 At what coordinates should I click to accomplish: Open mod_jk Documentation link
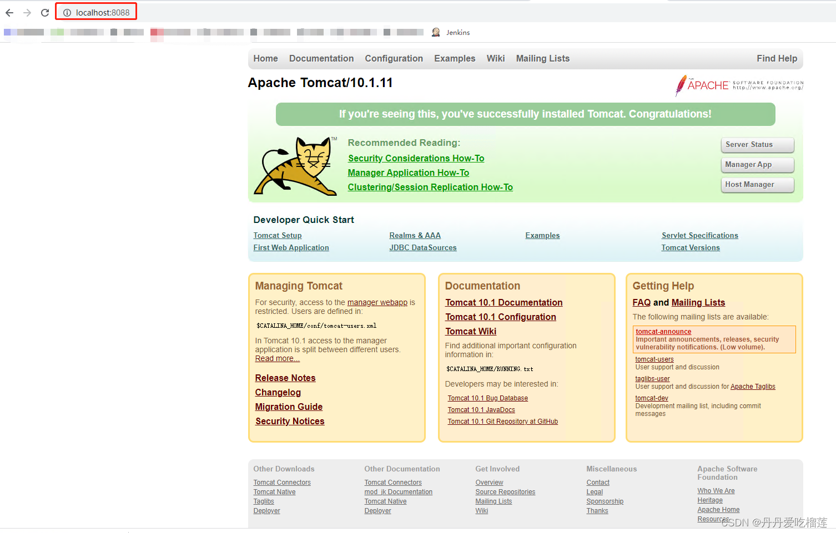[x=398, y=492]
